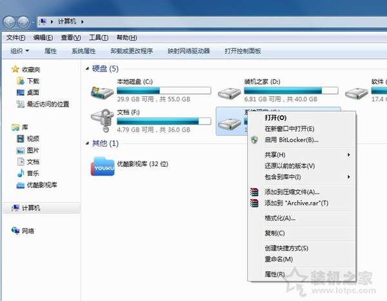Image resolution: width=387 pixels, height=301 pixels.
Task: Click the text 29.9 GB 可用 , 共 55.0 GB
Action: click(x=154, y=99)
